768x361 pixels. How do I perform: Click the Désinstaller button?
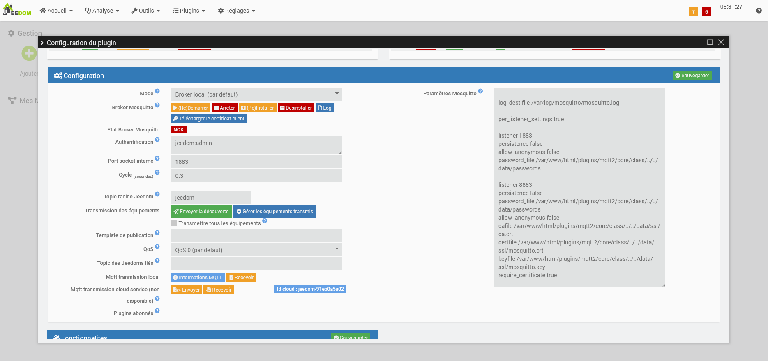pos(296,108)
